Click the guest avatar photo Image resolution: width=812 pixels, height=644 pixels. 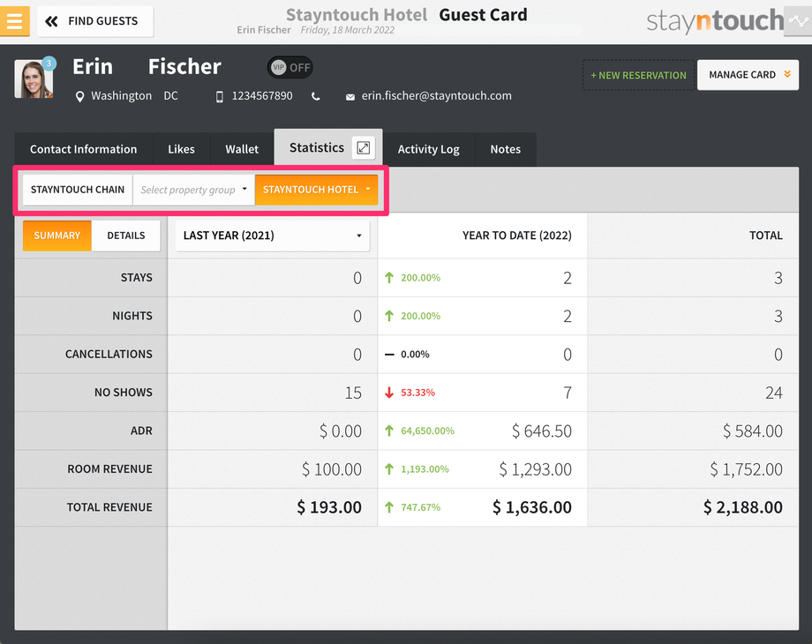34,79
